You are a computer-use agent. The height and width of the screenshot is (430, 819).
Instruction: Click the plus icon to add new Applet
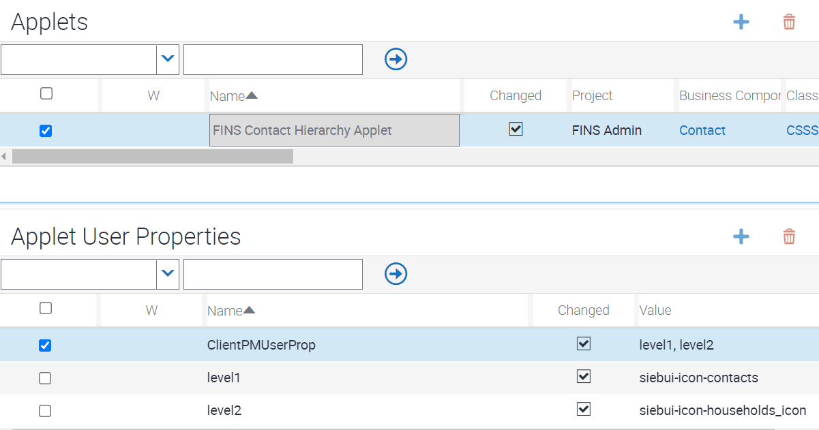click(x=741, y=22)
